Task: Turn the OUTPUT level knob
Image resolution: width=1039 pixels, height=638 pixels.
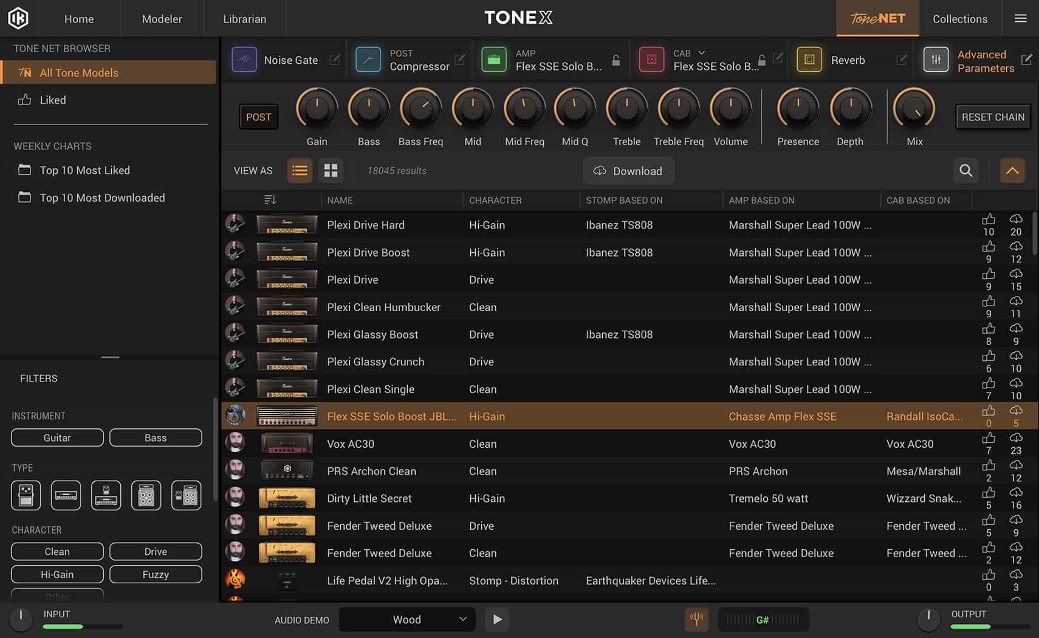Action: pos(928,619)
